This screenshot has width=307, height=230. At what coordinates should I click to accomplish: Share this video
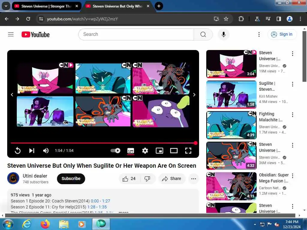(172, 178)
